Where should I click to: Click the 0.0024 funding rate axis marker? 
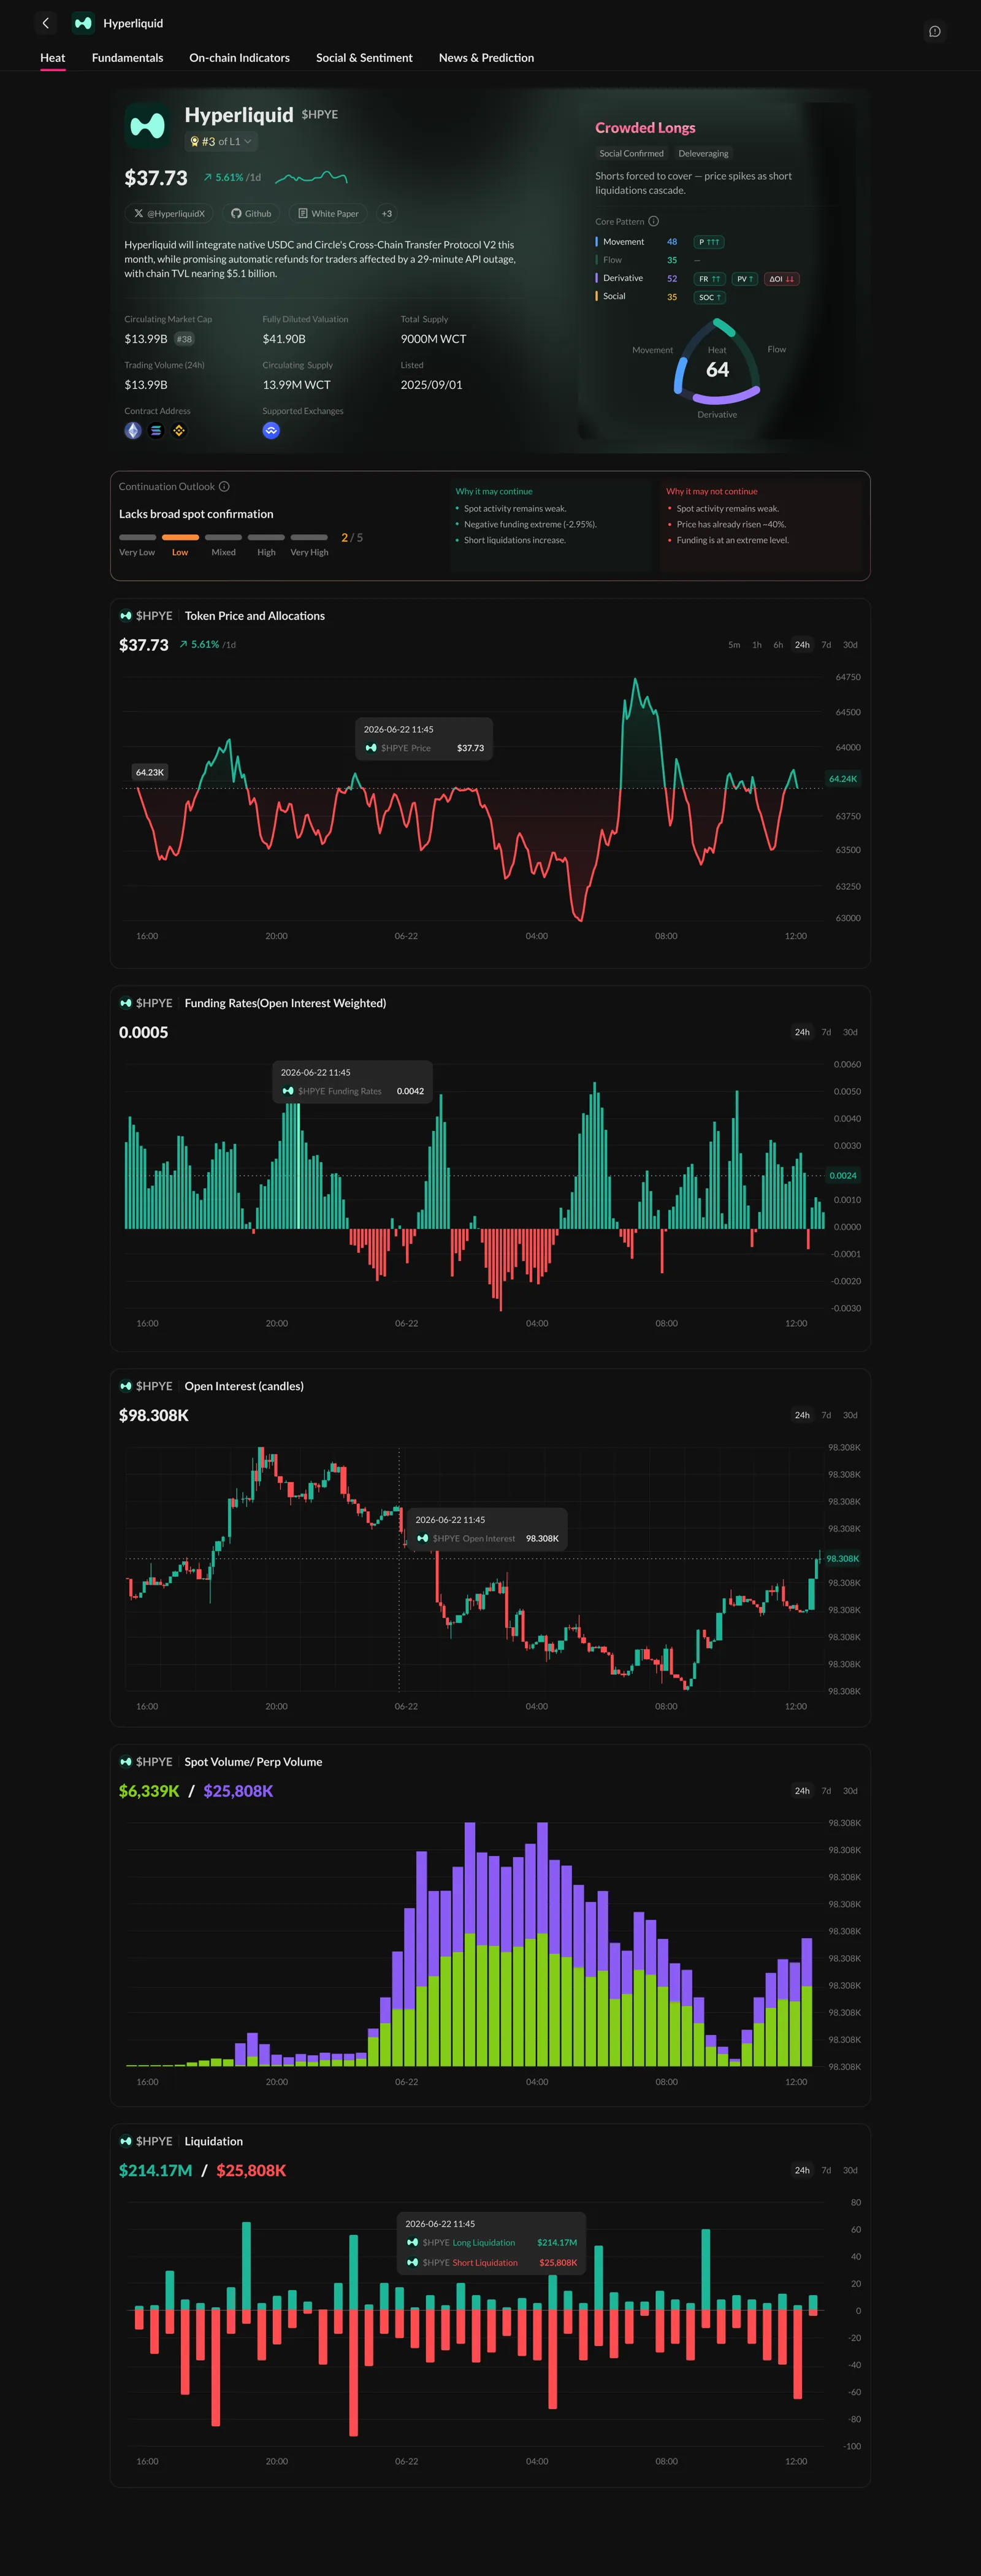(843, 1176)
